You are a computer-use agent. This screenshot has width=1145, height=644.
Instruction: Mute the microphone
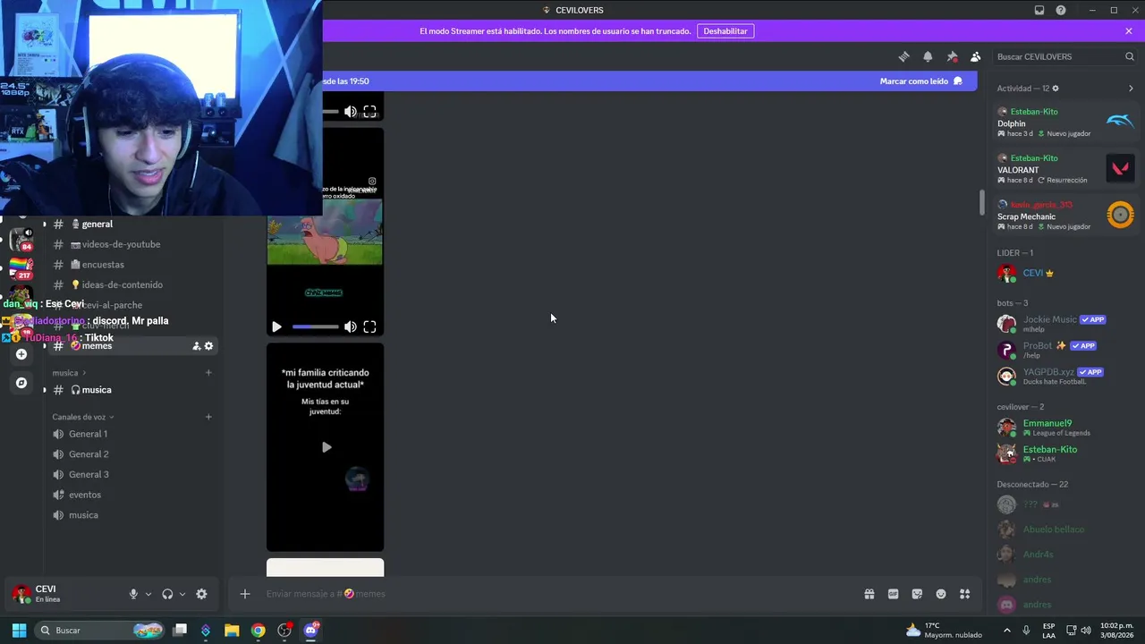pyautogui.click(x=133, y=594)
